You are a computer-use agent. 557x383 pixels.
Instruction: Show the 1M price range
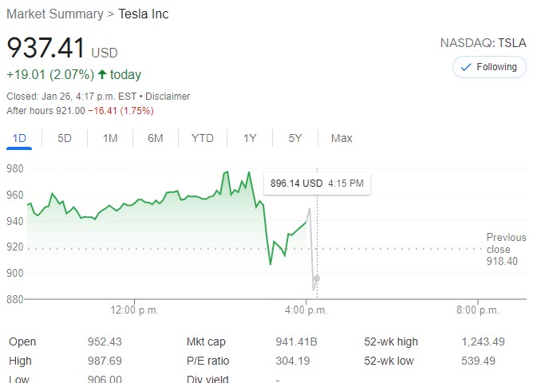pyautogui.click(x=110, y=138)
